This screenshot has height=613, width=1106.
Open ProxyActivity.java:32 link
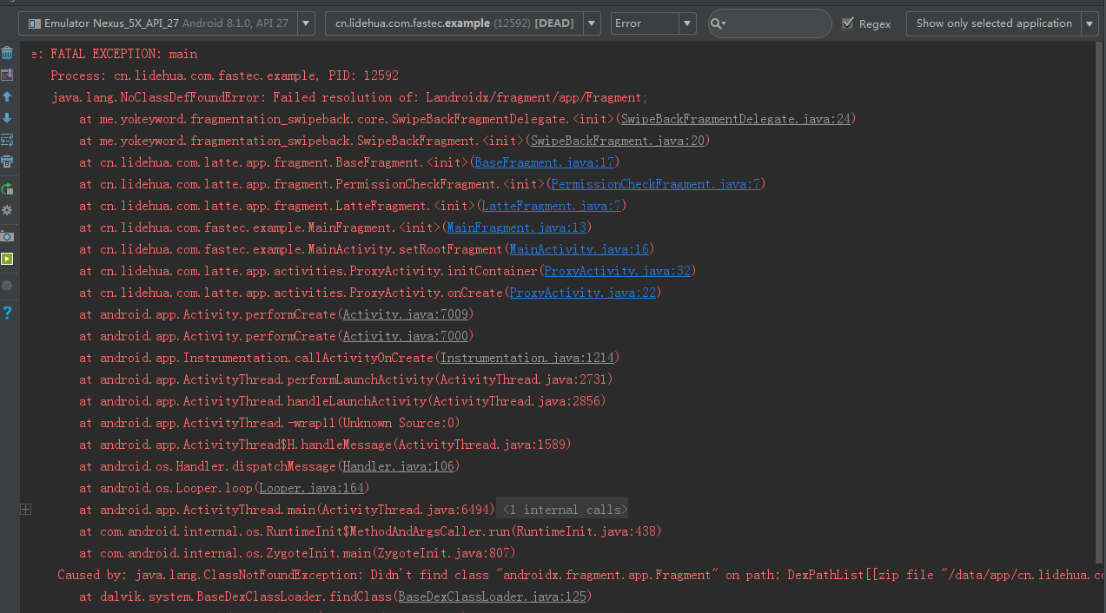point(617,271)
